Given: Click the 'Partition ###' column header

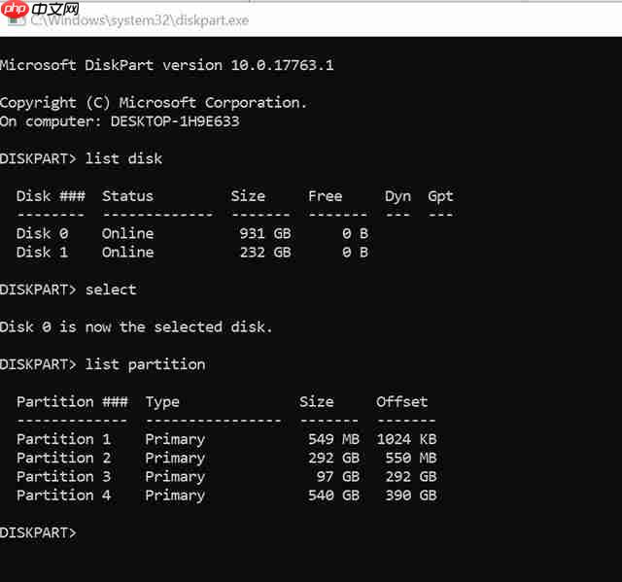Looking at the screenshot, I should tap(72, 402).
